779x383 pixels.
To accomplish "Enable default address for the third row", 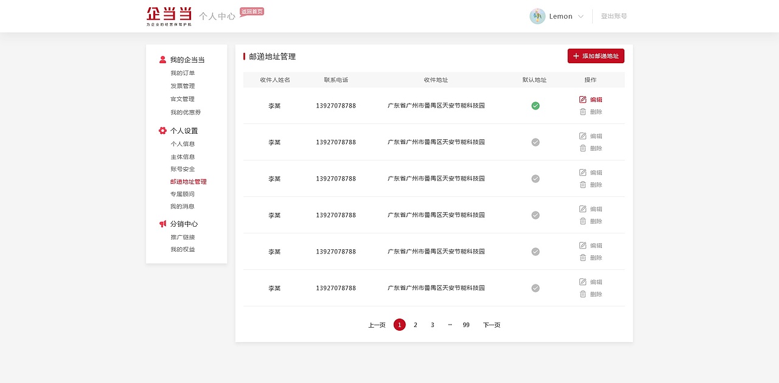I will pos(535,178).
